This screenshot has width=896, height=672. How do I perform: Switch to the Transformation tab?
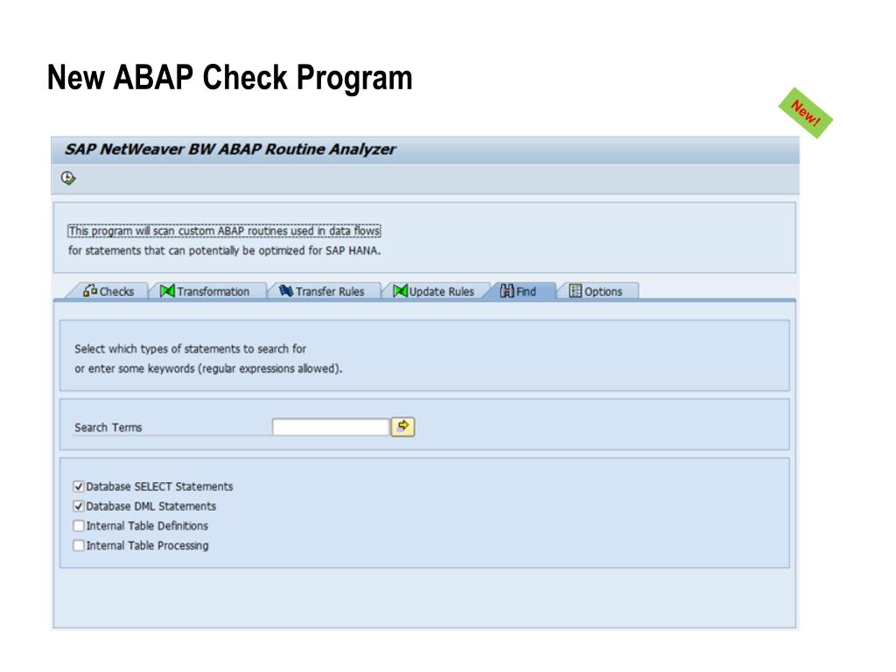pos(205,291)
